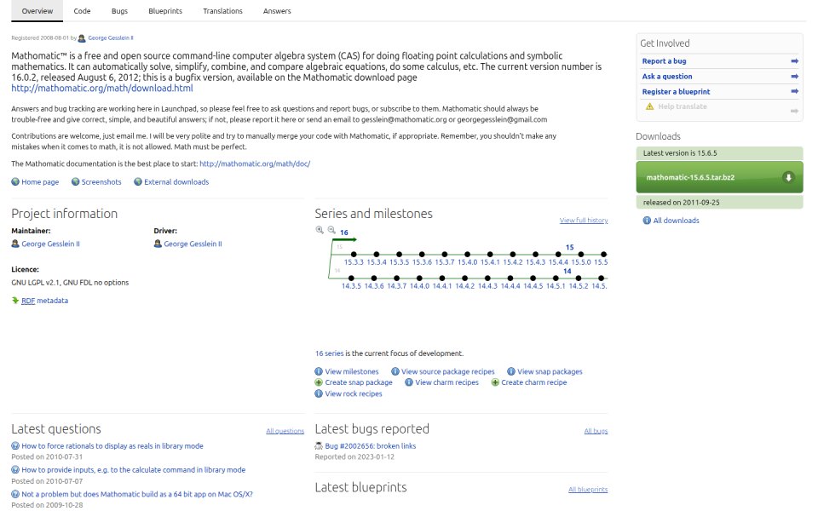Click the 15.4.0 milestone label
This screenshot has width=818, height=511.
point(468,262)
